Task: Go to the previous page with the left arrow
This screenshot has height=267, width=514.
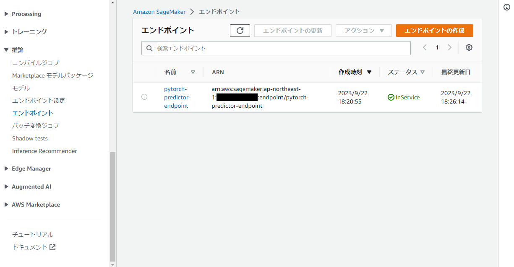Action: point(425,47)
